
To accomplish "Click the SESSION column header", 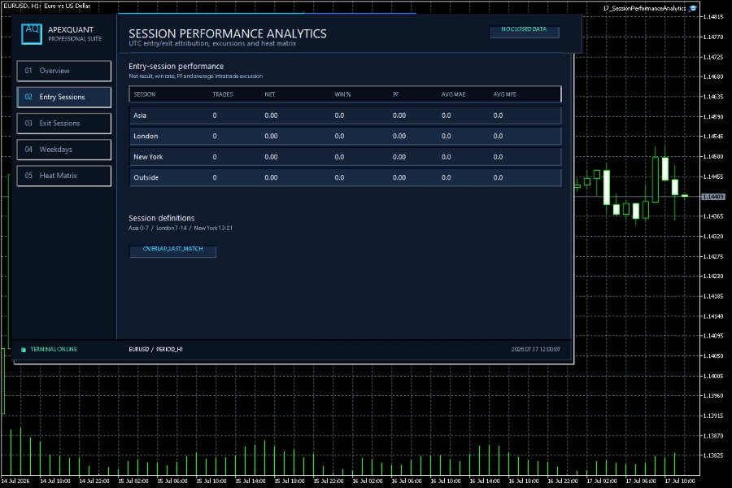I will point(145,94).
